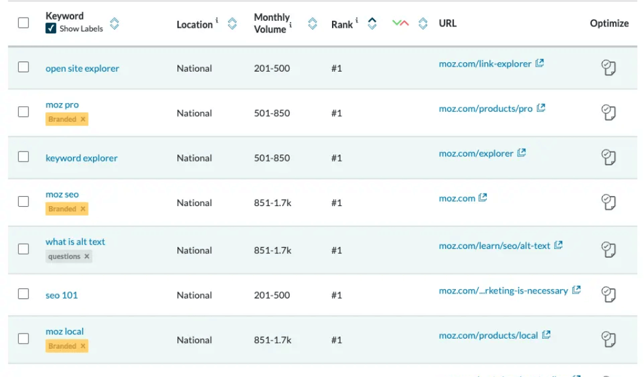Click the Keyword column header
644x377 pixels.
tap(65, 16)
